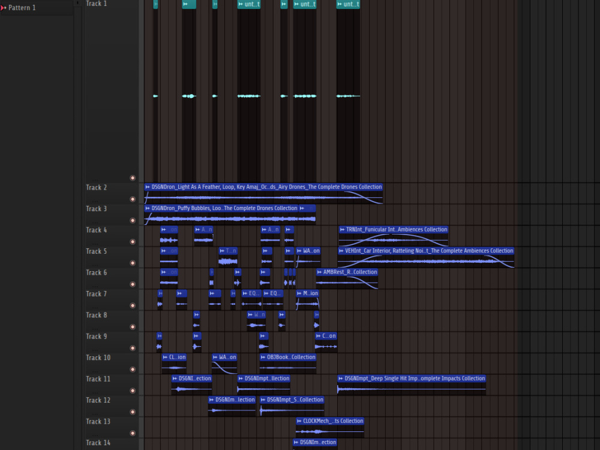This screenshot has width=600, height=450.
Task: Toggle the Track 6 mute switch
Action: tap(133, 284)
